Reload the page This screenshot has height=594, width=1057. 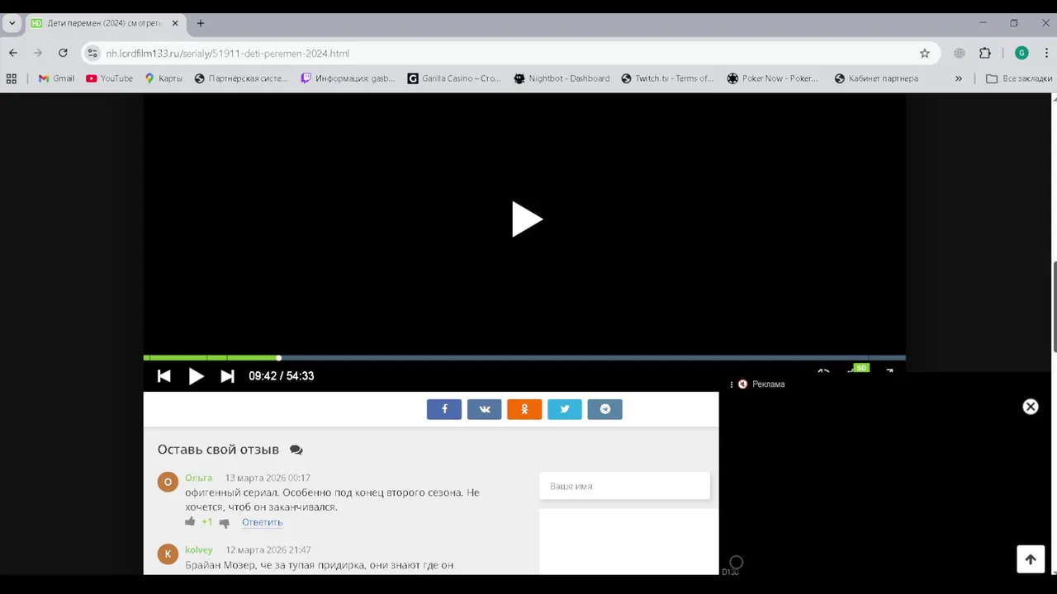63,53
